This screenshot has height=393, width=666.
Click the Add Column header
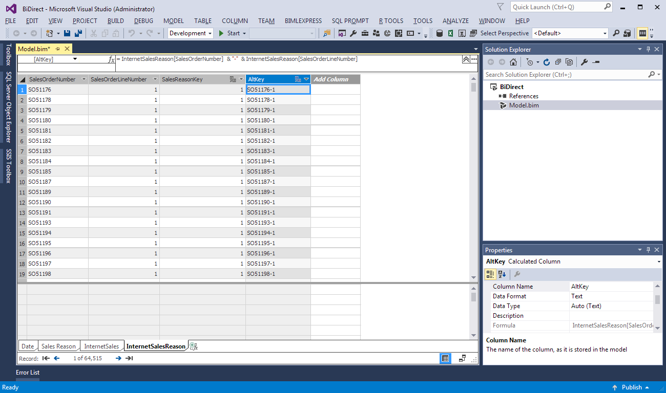tap(331, 79)
